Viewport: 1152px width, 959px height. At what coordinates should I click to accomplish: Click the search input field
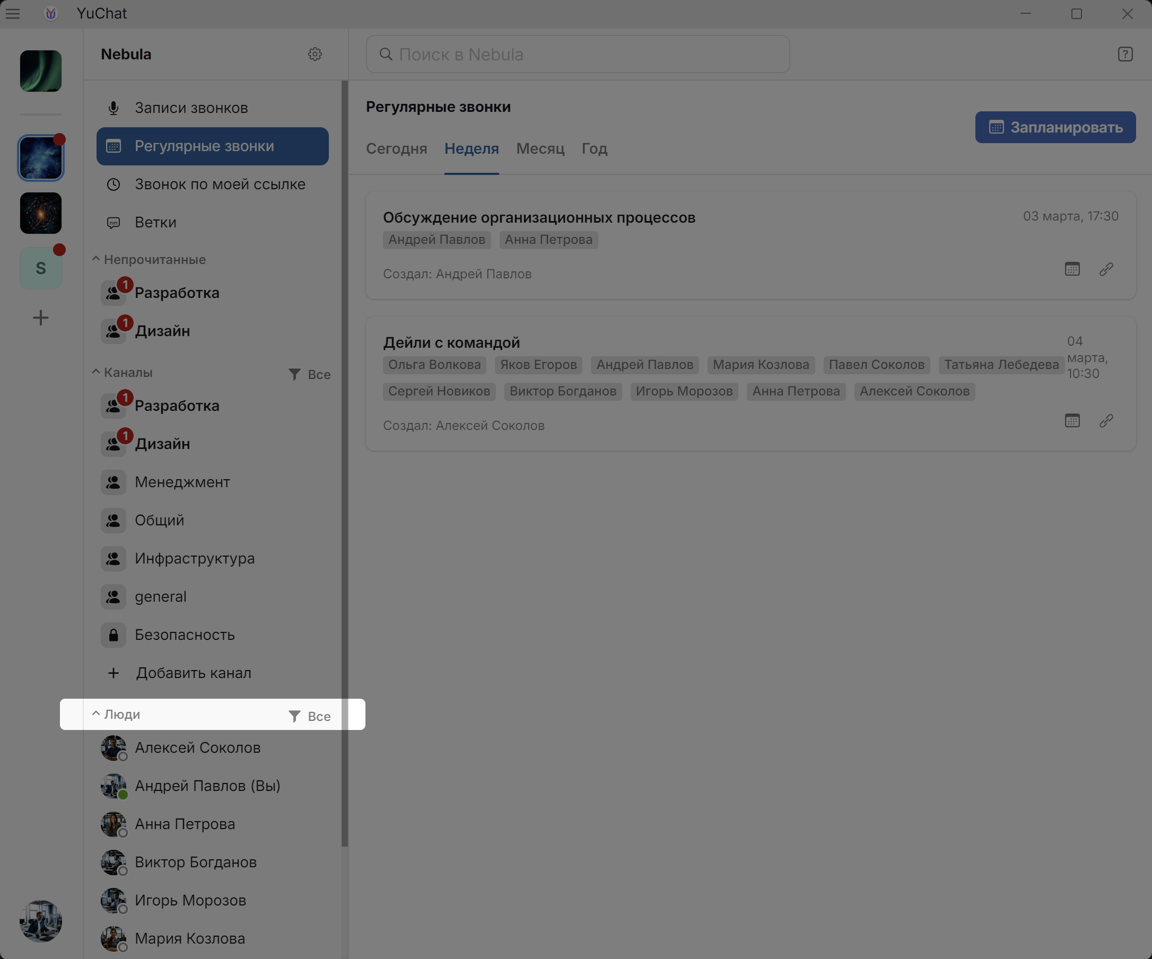(578, 54)
